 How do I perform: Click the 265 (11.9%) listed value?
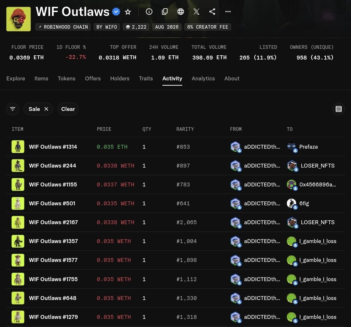pos(258,58)
